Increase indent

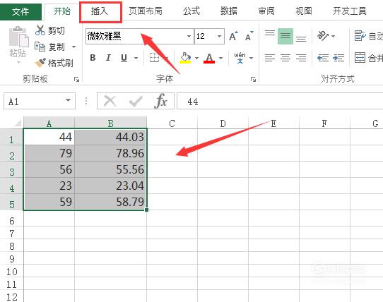[x=338, y=58]
